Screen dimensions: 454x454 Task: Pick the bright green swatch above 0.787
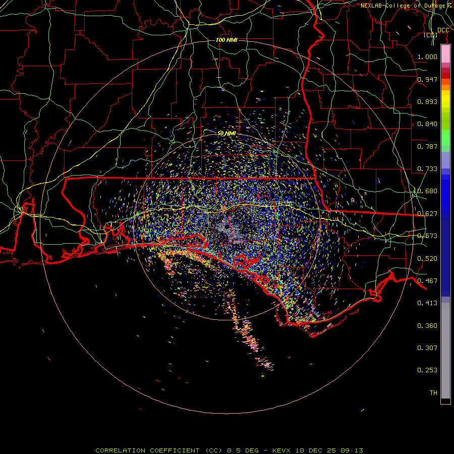point(445,138)
